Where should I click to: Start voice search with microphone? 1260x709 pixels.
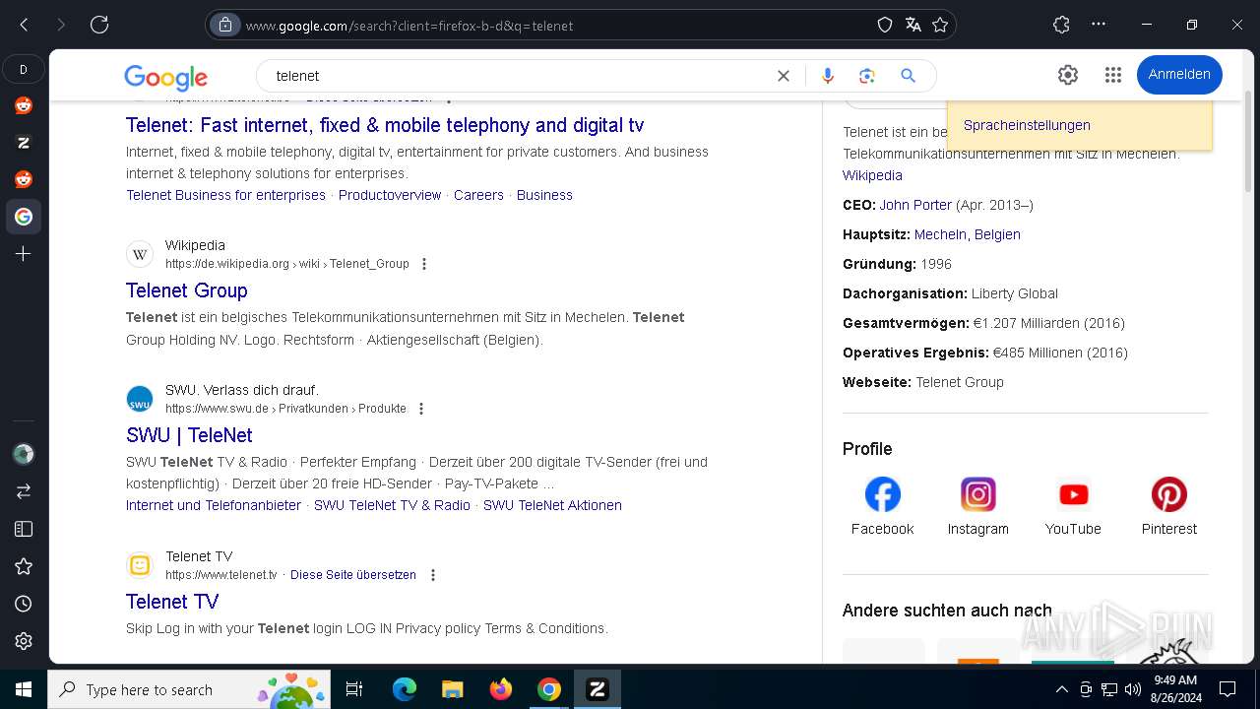[x=828, y=76]
